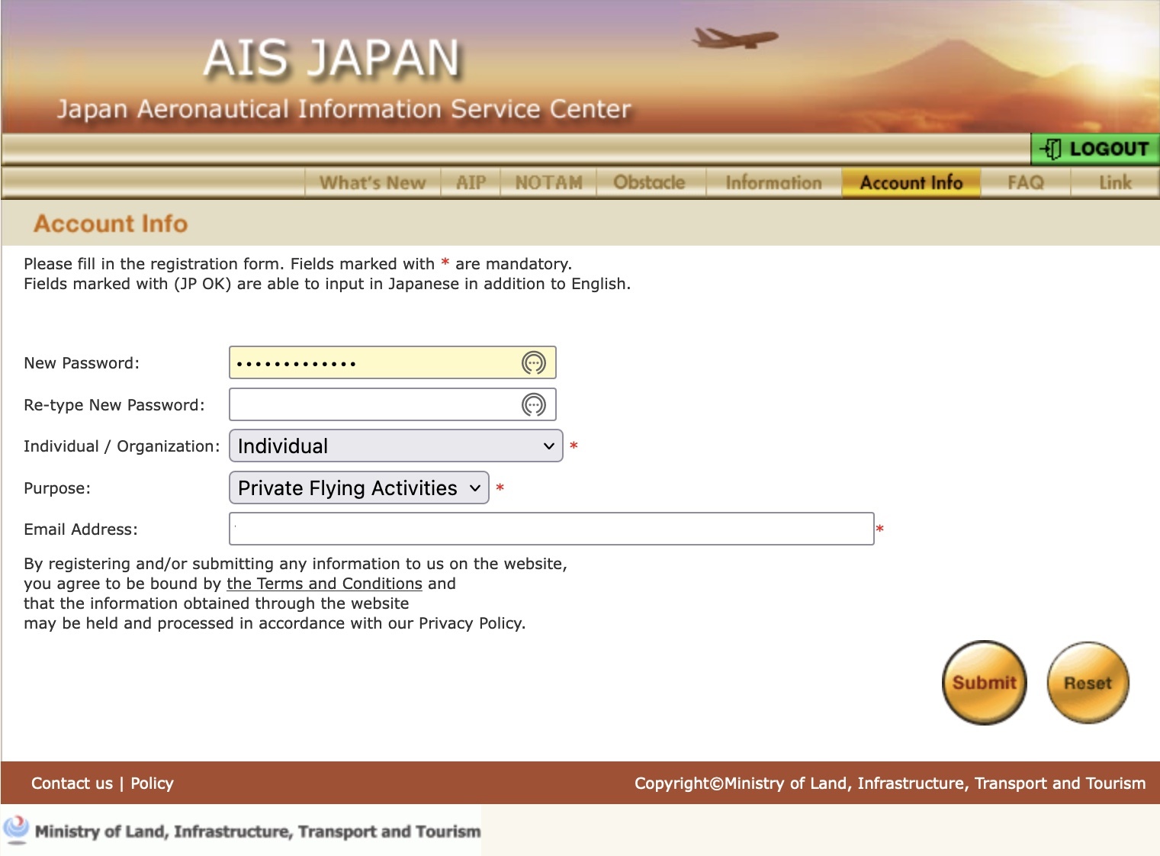Go to the Link tab

click(1115, 183)
